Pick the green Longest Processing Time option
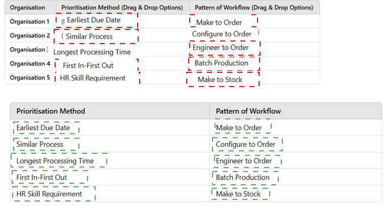The height and width of the screenshot is (207, 384). pyautogui.click(x=59, y=160)
